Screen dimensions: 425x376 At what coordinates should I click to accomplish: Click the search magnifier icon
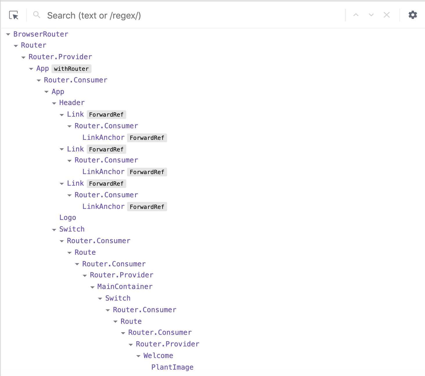click(x=36, y=15)
